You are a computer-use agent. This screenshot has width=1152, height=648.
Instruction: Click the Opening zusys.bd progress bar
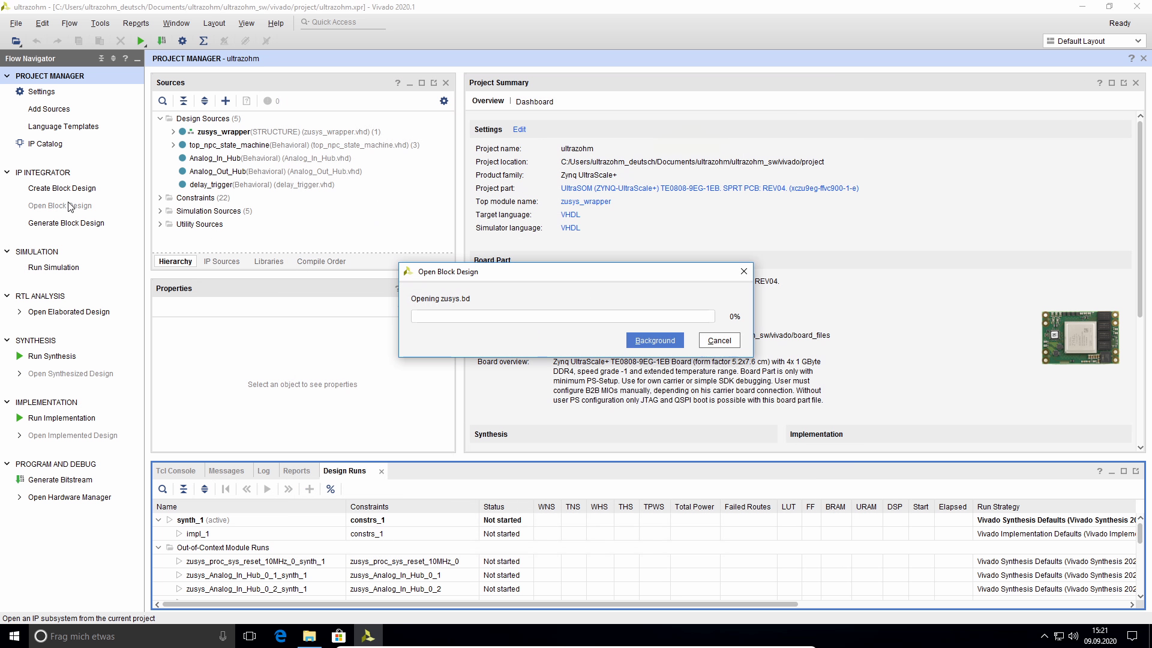tap(562, 316)
